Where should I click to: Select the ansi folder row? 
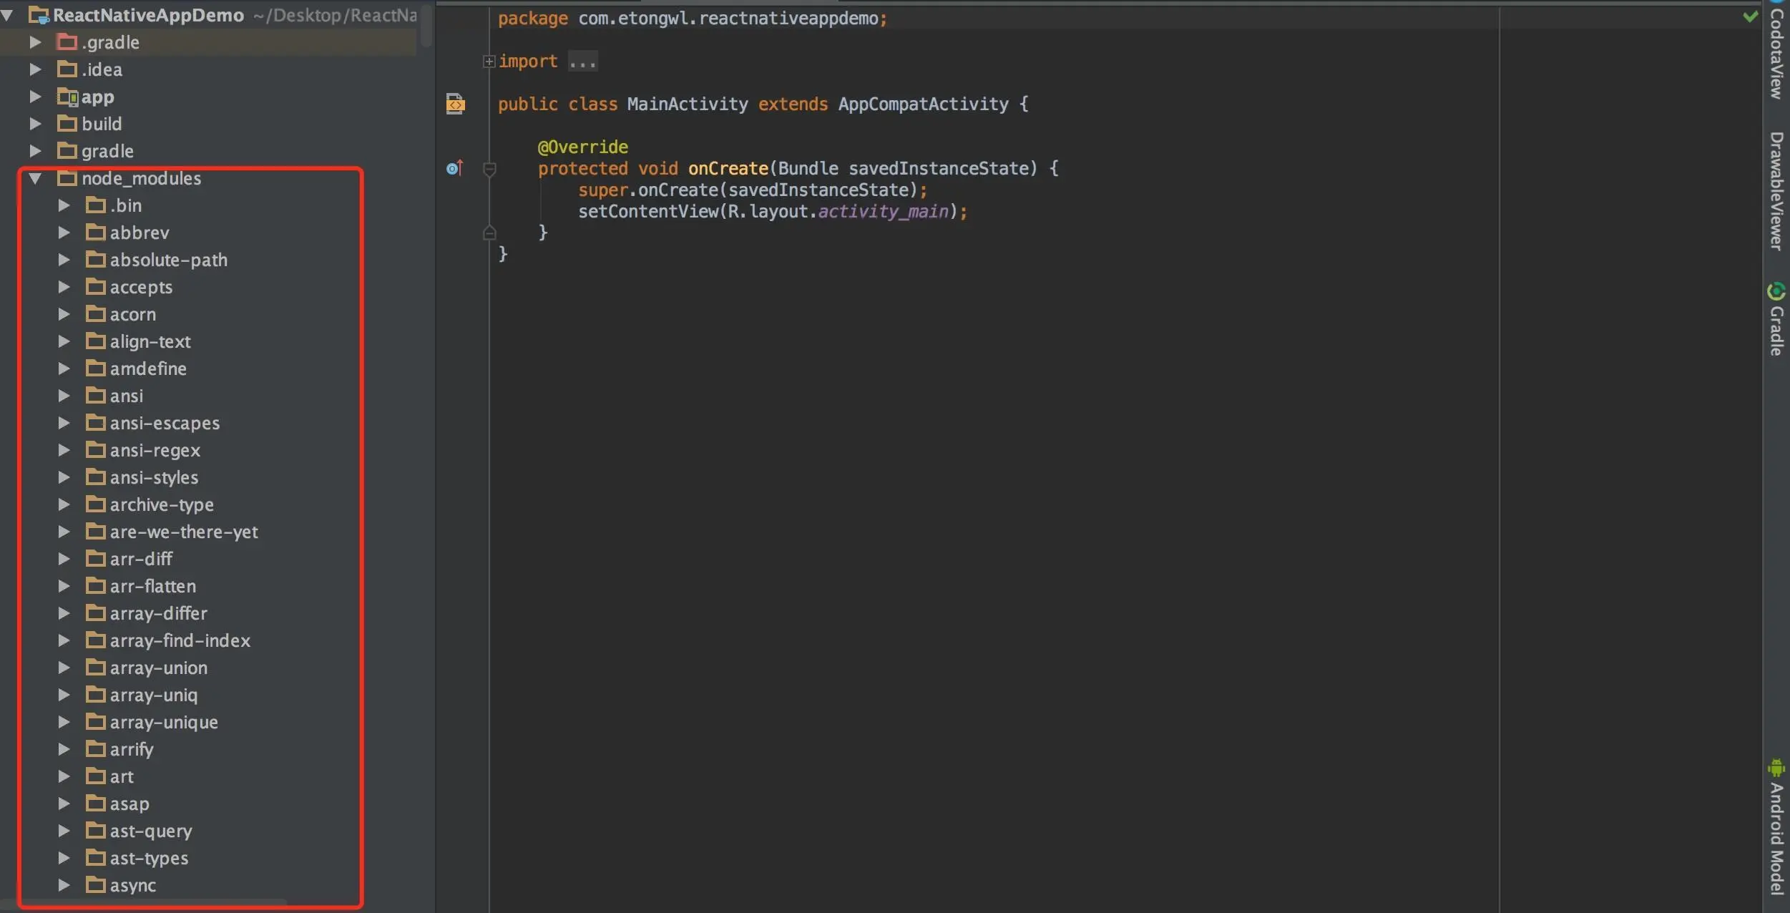(x=208, y=396)
